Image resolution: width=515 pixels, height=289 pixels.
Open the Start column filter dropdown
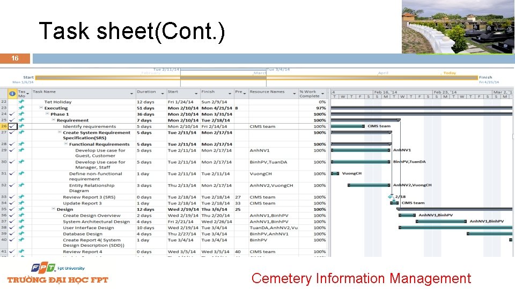pos(196,94)
